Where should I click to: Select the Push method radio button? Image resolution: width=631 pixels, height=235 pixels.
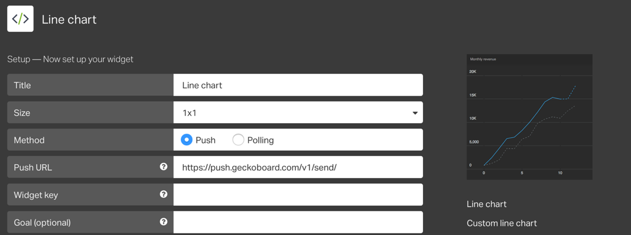(x=187, y=140)
